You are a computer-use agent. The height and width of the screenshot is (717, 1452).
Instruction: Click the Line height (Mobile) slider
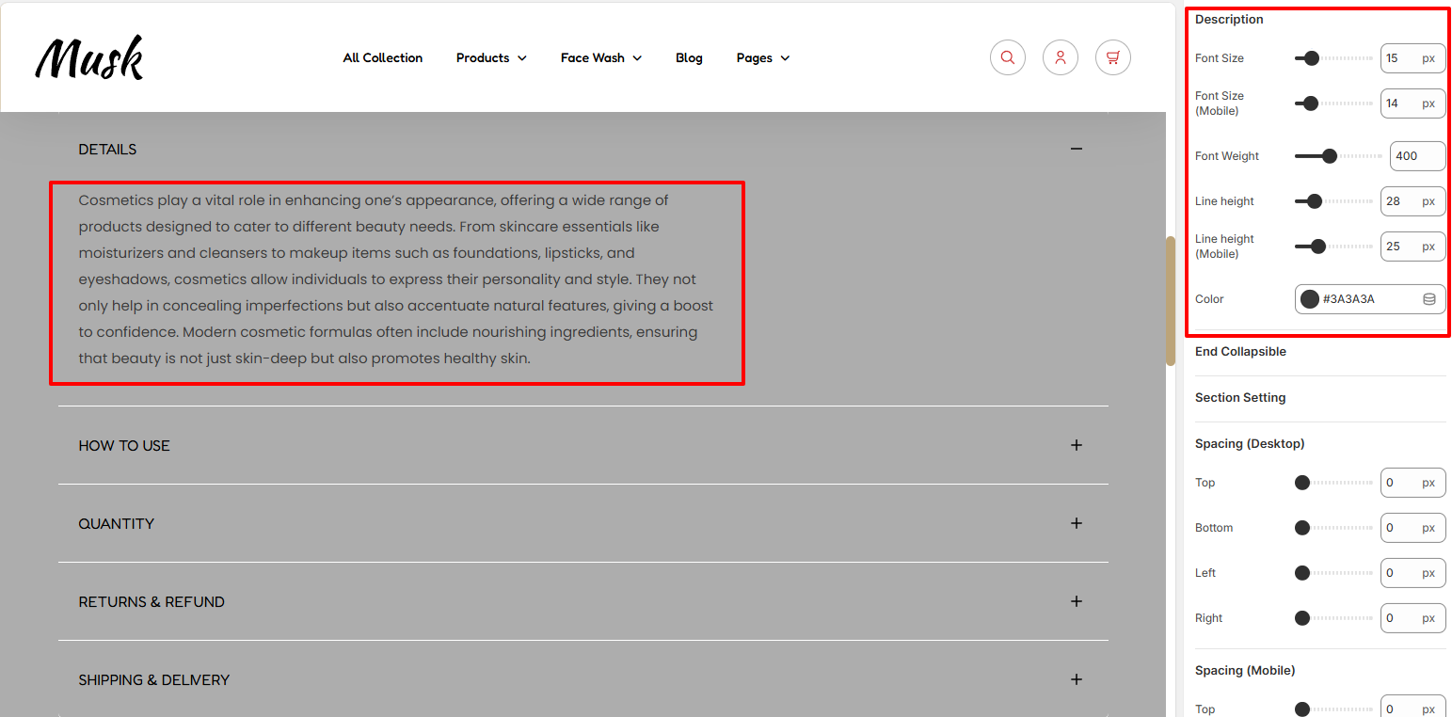[1333, 247]
